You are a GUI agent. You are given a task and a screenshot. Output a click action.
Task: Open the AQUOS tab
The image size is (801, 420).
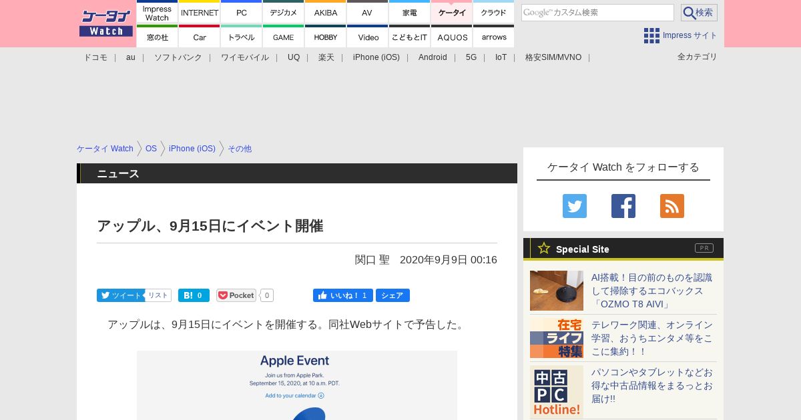[452, 36]
